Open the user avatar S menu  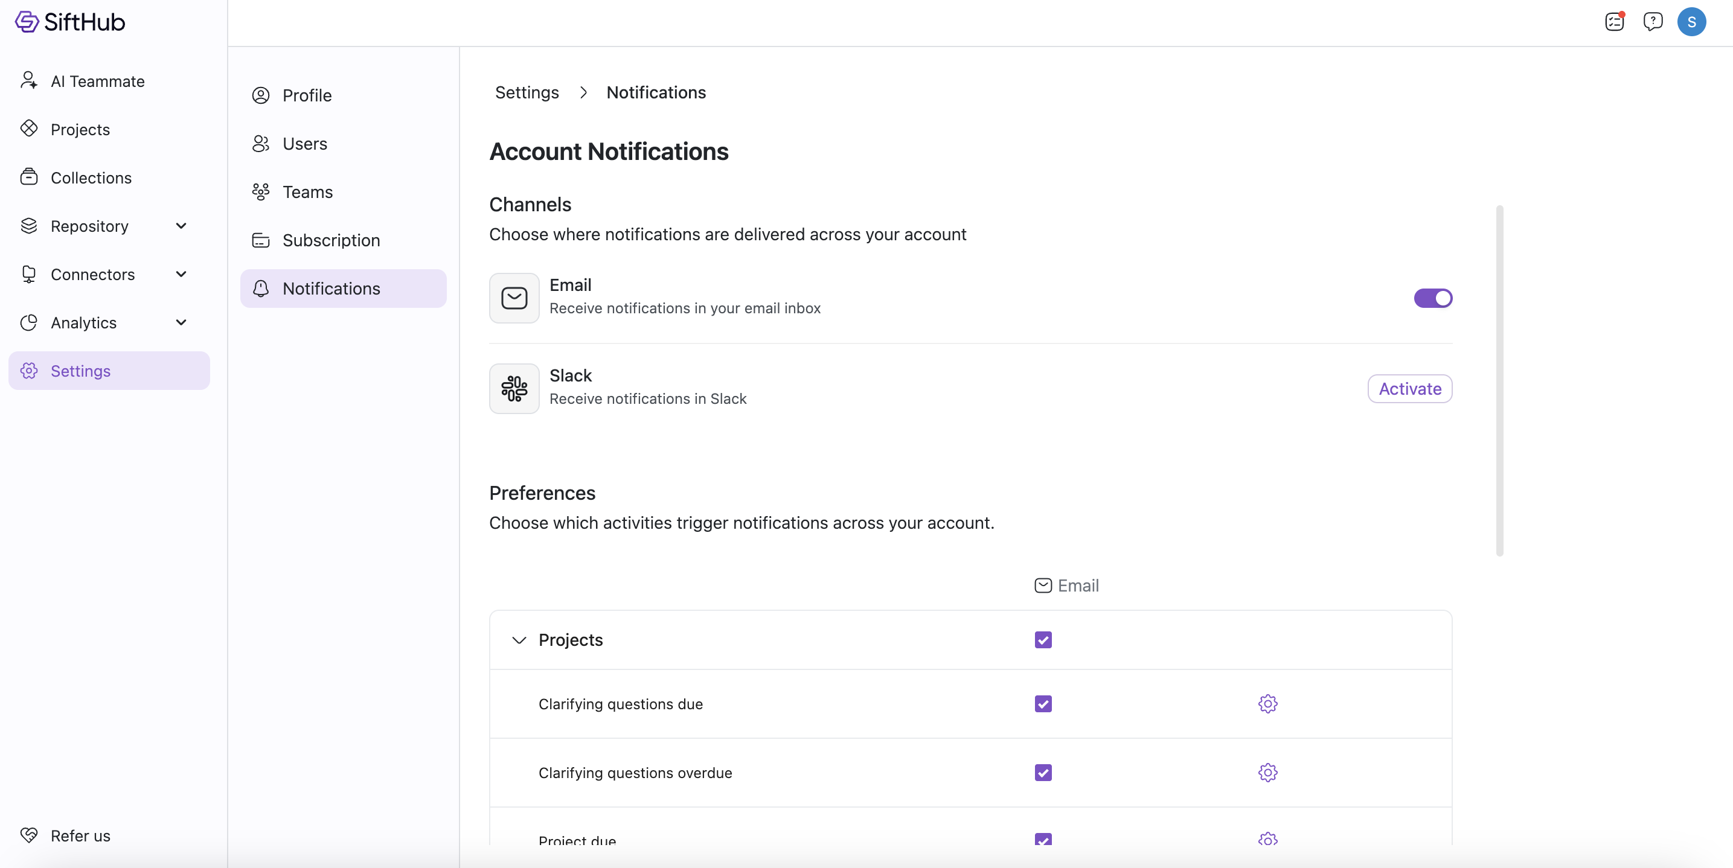click(x=1691, y=22)
